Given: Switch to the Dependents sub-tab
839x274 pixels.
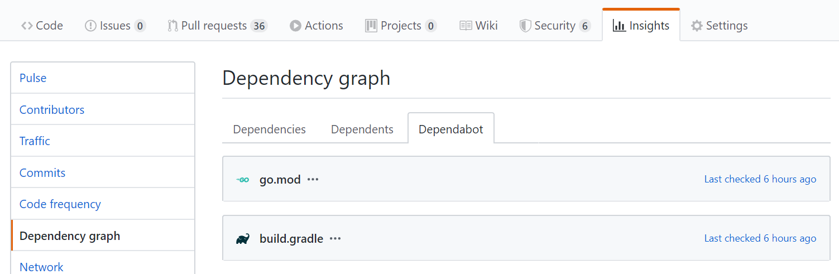Looking at the screenshot, I should pyautogui.click(x=362, y=129).
